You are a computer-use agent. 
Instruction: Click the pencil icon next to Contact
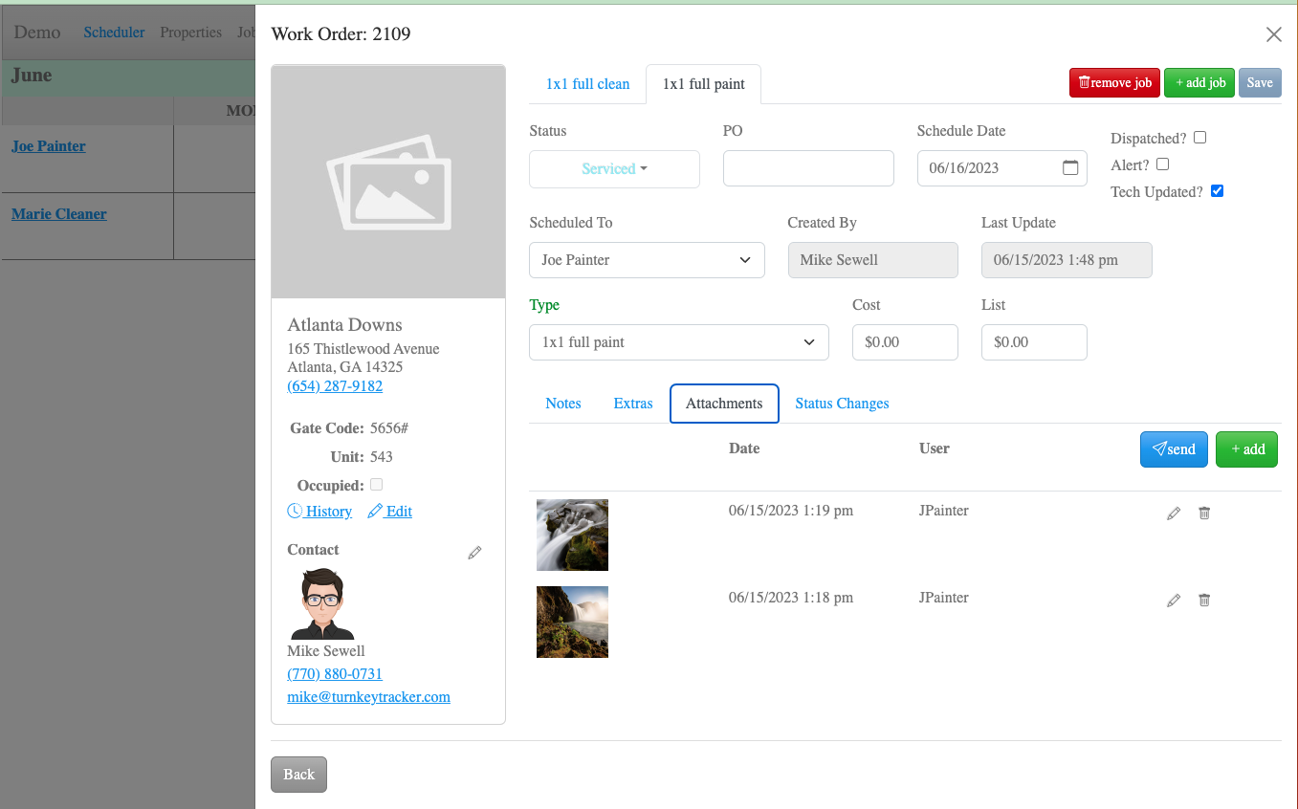point(474,553)
